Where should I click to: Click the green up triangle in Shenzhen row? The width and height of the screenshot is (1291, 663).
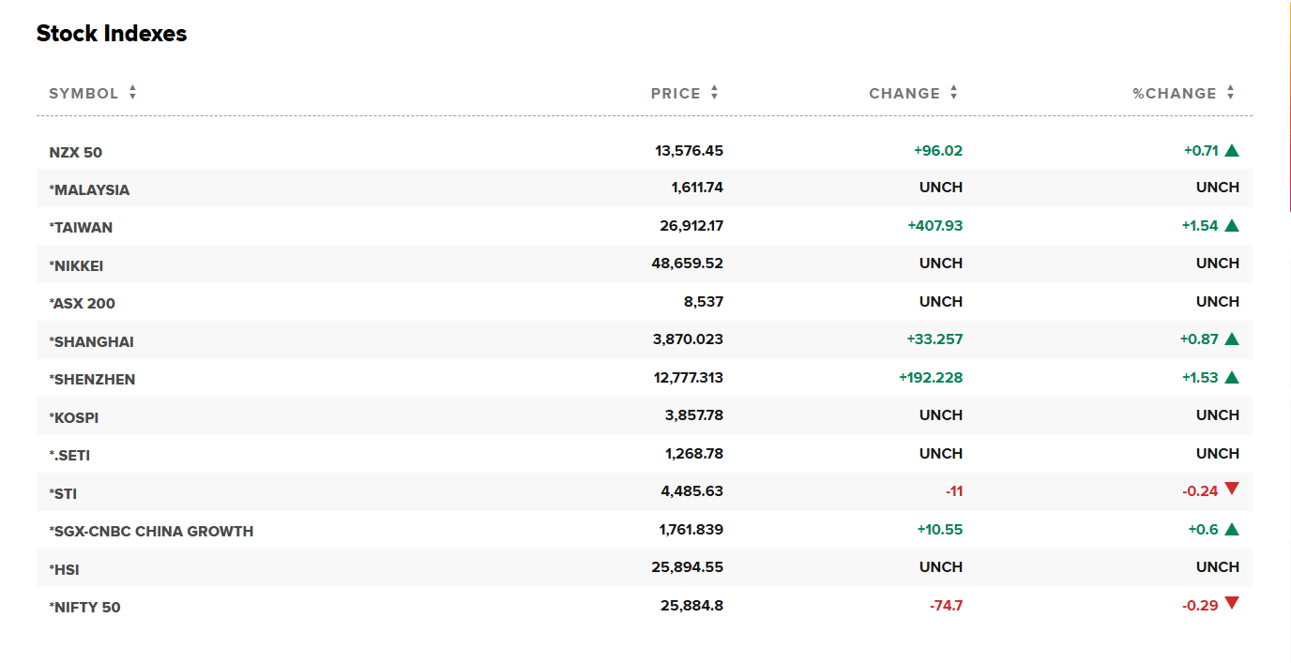pos(1232,378)
